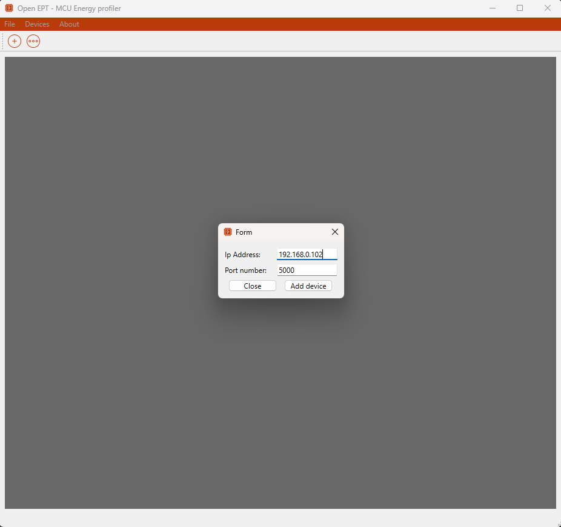Click inside the Port number input field
The height and width of the screenshot is (527, 561).
pos(307,270)
